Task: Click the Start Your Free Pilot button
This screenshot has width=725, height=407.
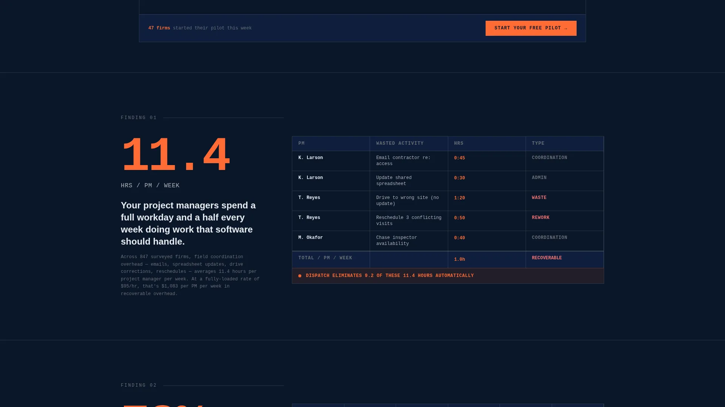Action: 531,28
